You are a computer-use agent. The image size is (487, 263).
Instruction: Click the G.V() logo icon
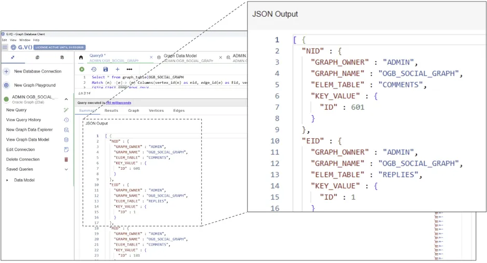click(x=13, y=47)
